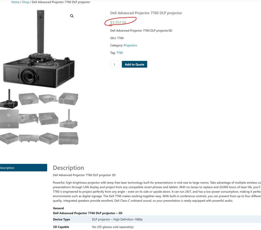Screen dimensions: 261x230
Task: Click the Add to Quote button
Action: pos(135,64)
